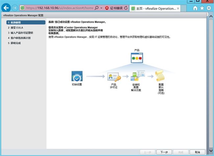This screenshot has width=214, height=156.
Task: Click the 配置默认策略 scroll icon
Action: tap(160, 76)
